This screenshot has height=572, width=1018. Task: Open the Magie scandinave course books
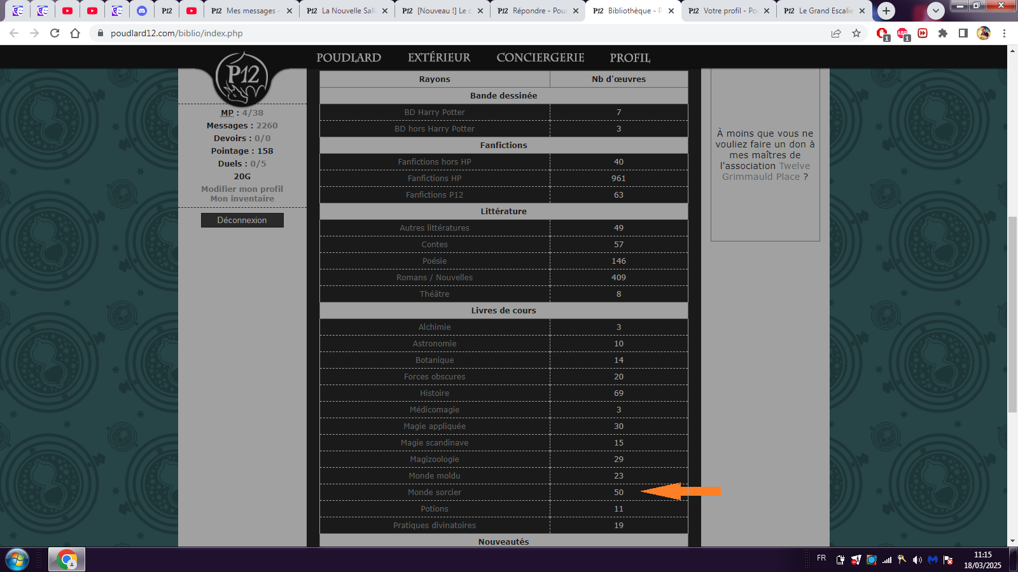click(x=435, y=443)
